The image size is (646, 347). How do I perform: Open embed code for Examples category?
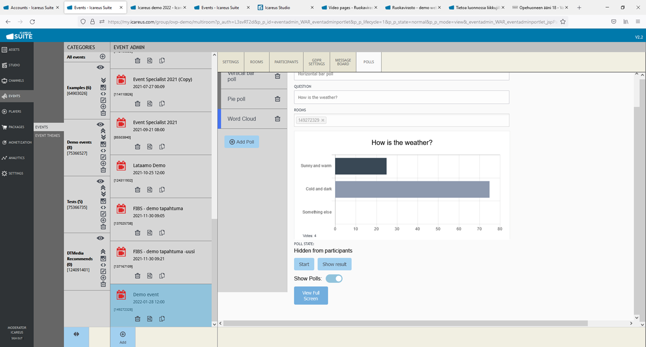pos(103,93)
